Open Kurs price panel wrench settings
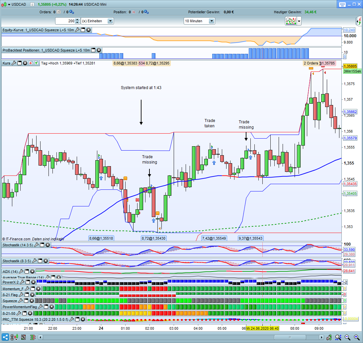 pos(14,63)
